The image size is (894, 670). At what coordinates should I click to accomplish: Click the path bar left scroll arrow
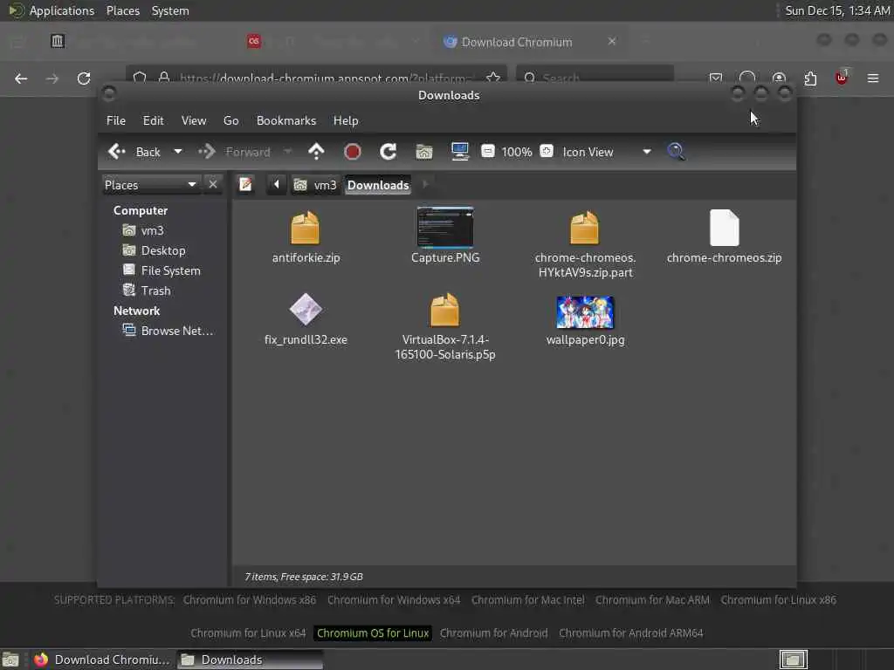coord(277,185)
